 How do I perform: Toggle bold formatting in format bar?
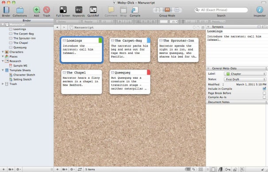[x=120, y=22]
